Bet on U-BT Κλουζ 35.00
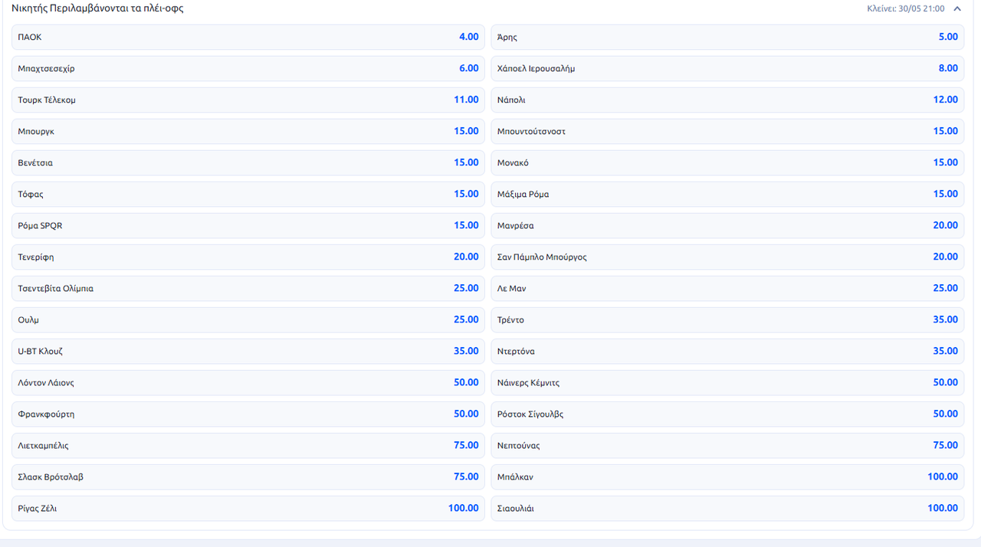 coord(248,351)
